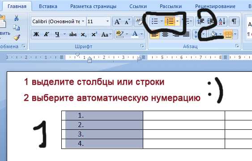The height and width of the screenshot is (161, 252).
Task: Open the Calibri font name dropdown
Action: tap(83, 21)
